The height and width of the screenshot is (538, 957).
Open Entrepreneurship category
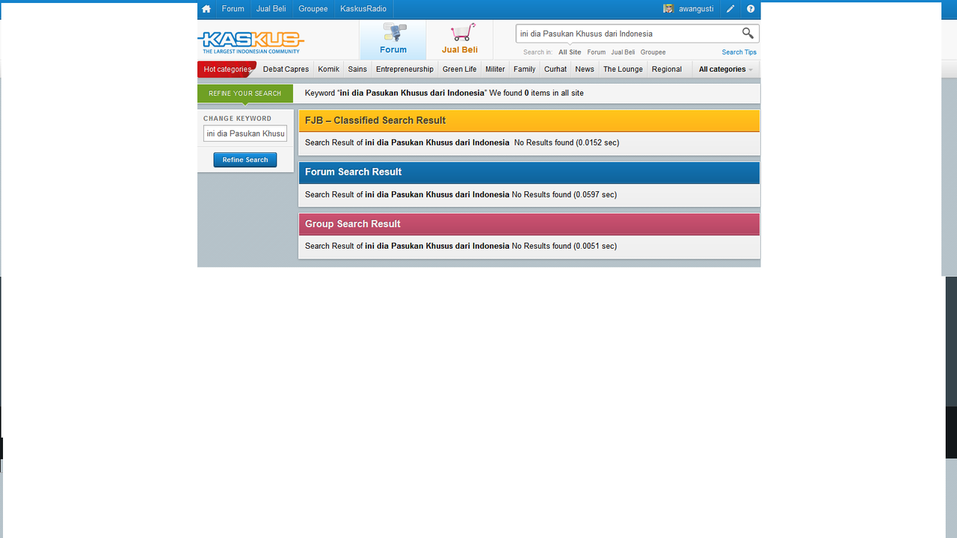click(x=404, y=69)
